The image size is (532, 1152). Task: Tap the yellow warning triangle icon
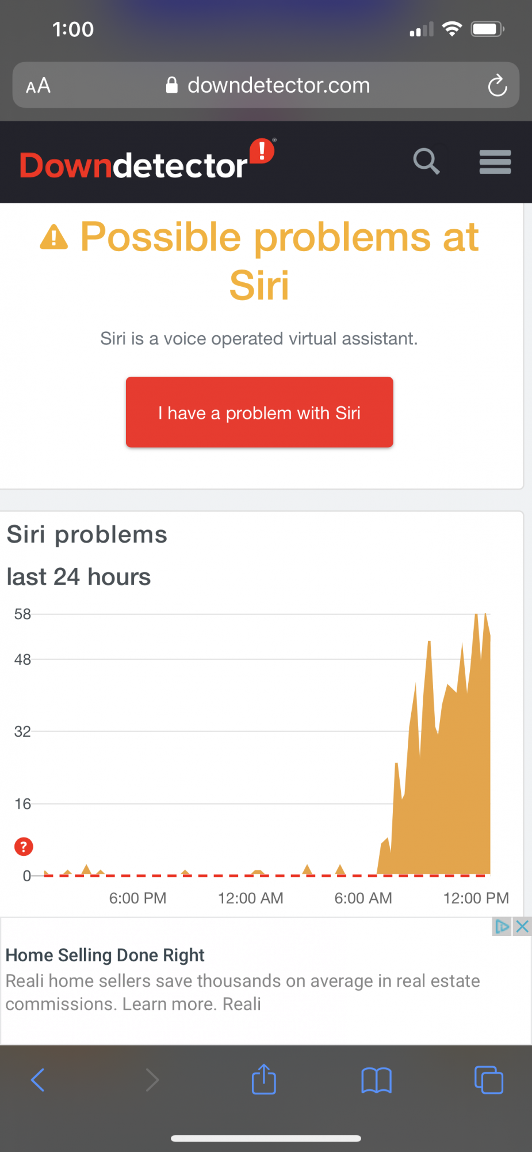pyautogui.click(x=54, y=237)
